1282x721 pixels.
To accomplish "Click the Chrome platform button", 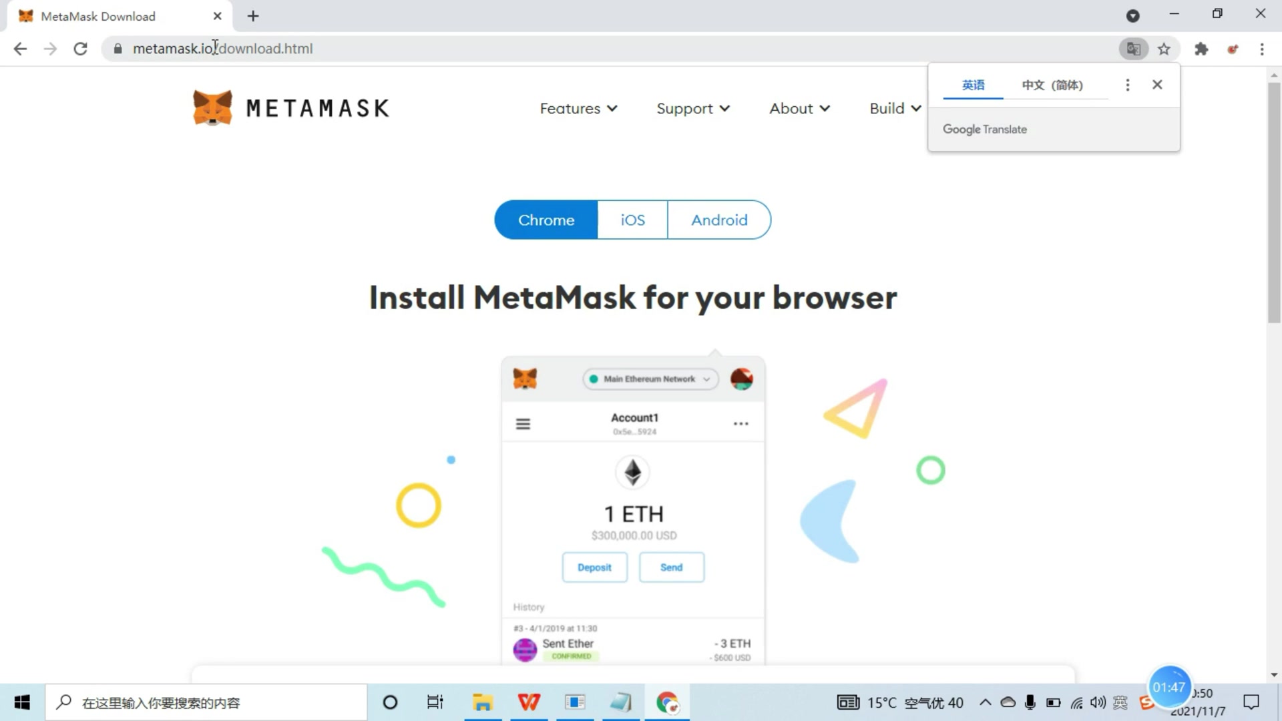I will click(546, 220).
